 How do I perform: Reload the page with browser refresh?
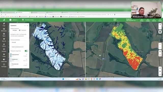point(5,15)
